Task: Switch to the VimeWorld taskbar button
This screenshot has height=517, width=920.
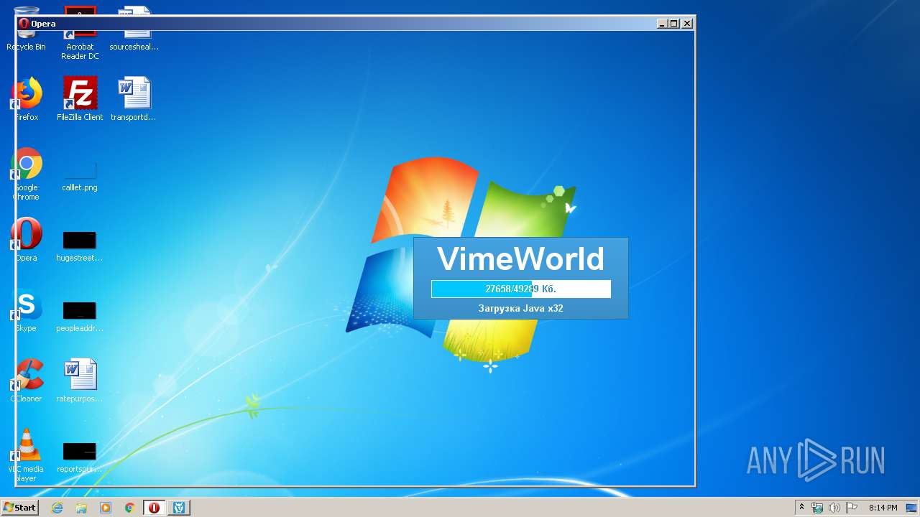Action: pyautogui.click(x=179, y=508)
